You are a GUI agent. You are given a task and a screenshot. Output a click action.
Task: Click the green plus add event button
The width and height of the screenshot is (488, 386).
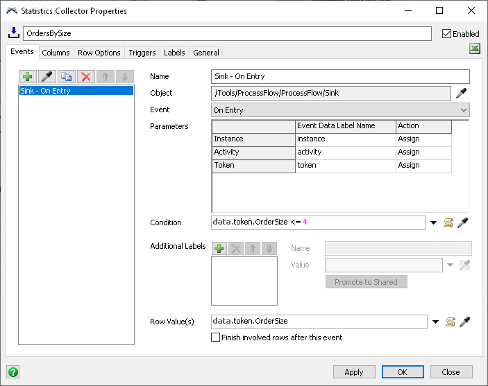point(28,77)
